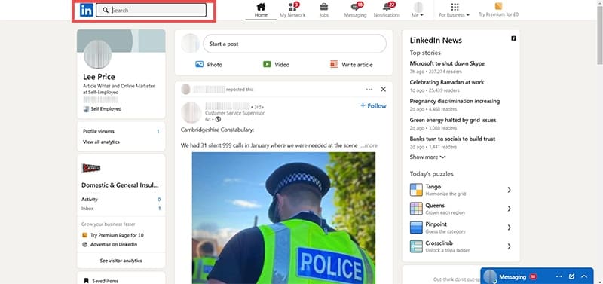Expand Show more news stories
The image size is (603, 284).
click(427, 157)
